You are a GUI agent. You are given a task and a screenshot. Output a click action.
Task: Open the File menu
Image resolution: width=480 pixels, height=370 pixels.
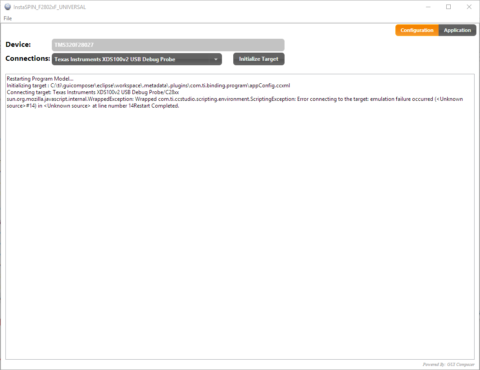click(8, 18)
